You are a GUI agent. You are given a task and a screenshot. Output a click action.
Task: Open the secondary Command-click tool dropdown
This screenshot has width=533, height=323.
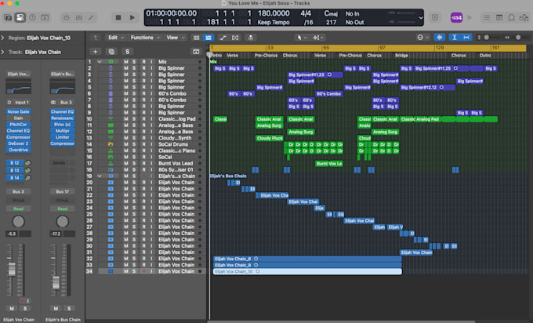pyautogui.click(x=318, y=38)
